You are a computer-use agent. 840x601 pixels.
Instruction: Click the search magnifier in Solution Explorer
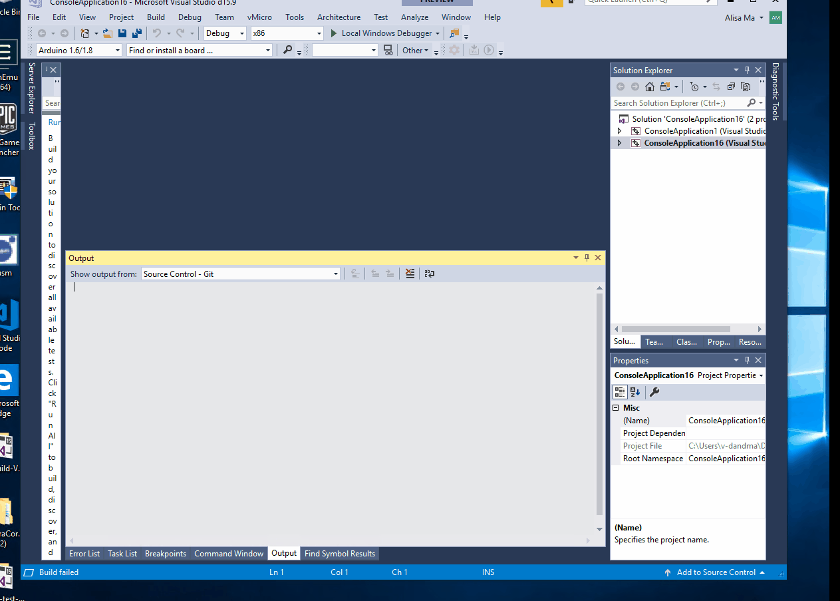coord(752,103)
